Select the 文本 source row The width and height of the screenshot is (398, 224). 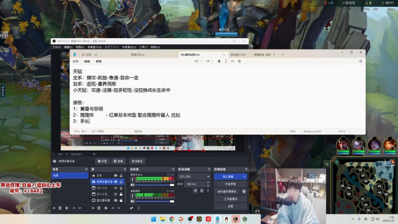coord(107,176)
